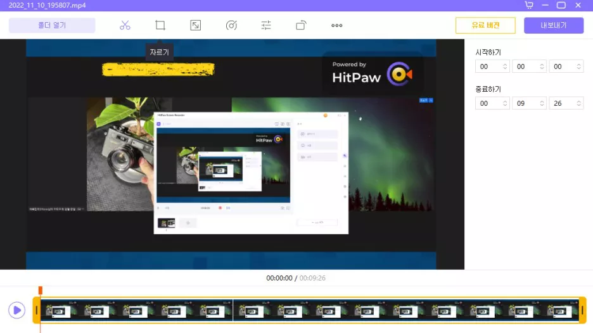Open the resize tool icon
This screenshot has height=333, width=593.
coord(196,25)
